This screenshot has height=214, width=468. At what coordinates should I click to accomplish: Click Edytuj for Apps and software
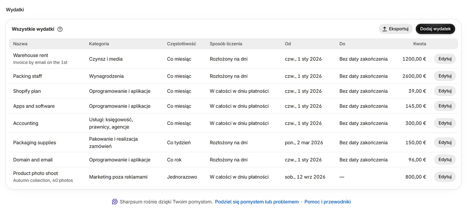(x=445, y=106)
